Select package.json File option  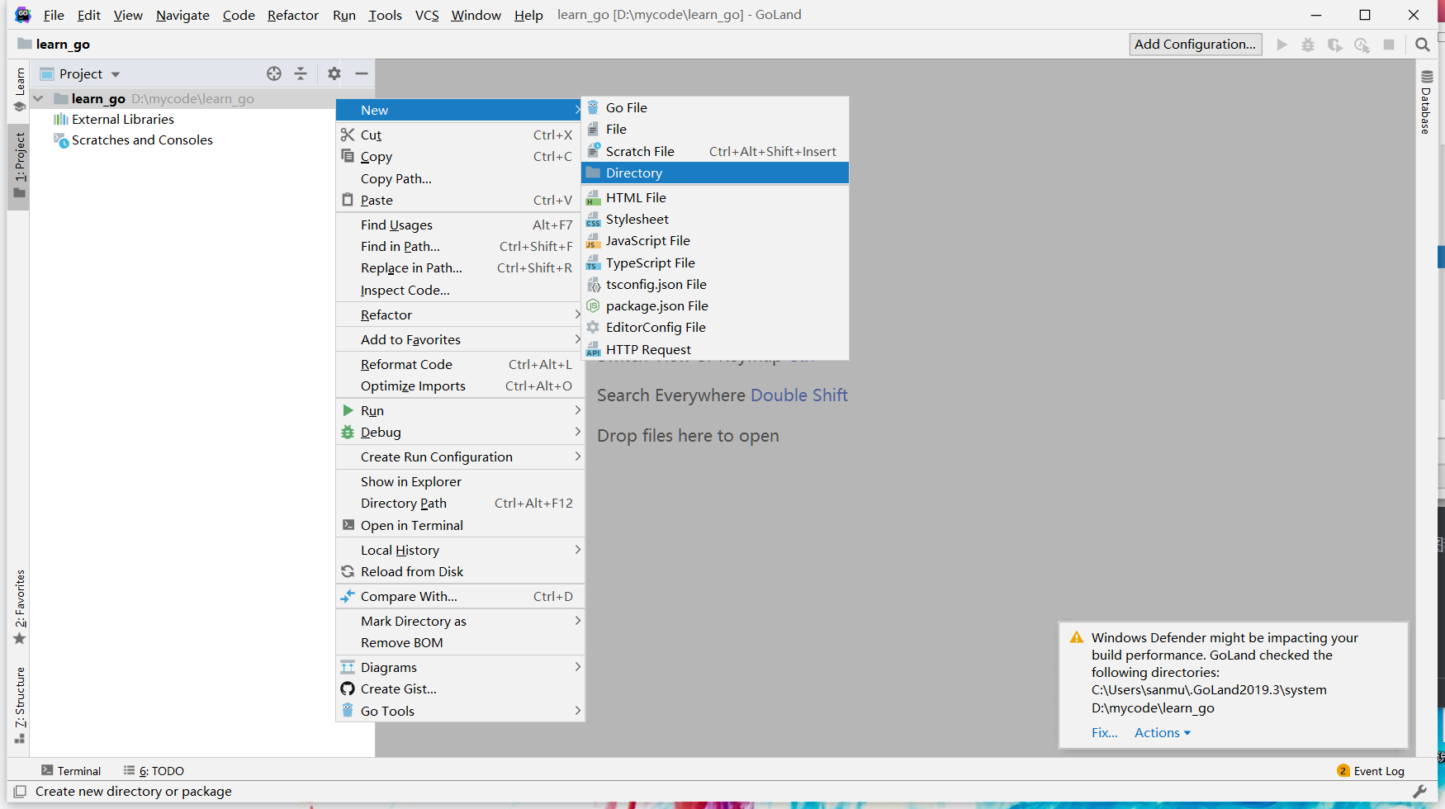[x=715, y=305]
